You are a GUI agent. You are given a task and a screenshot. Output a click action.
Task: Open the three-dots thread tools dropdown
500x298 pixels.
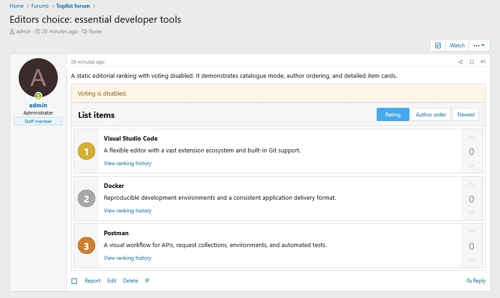(479, 45)
